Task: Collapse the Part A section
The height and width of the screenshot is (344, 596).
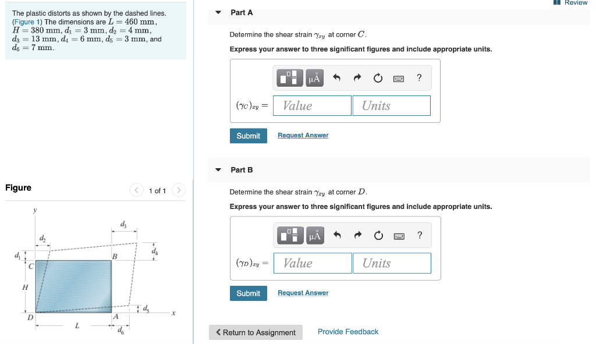Action: 218,12
